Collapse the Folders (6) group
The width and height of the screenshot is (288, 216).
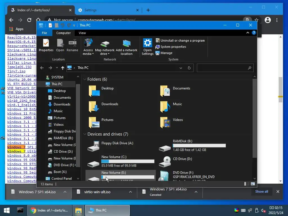tap(85, 79)
